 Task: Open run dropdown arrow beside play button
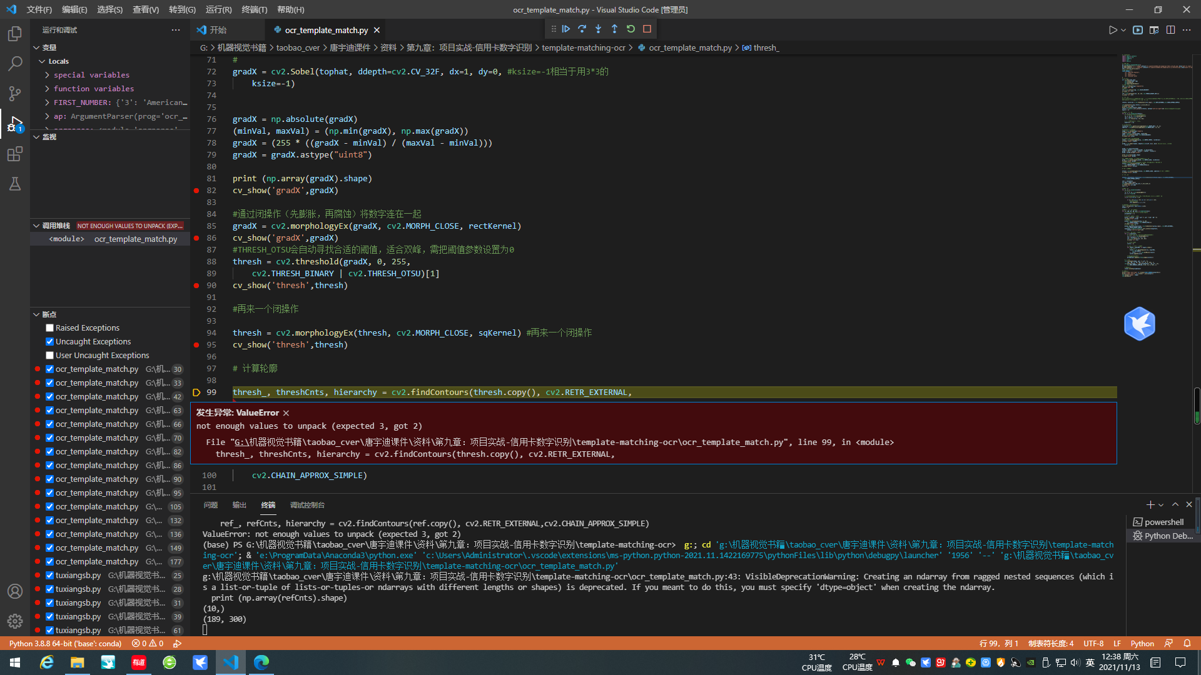point(1123,30)
